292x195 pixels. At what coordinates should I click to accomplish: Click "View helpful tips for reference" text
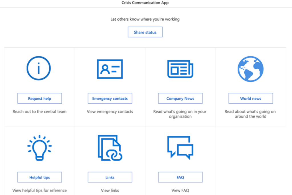point(39,190)
